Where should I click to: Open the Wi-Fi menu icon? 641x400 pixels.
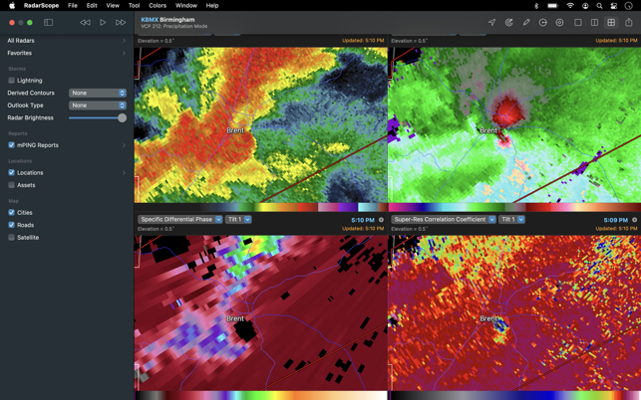570,6
